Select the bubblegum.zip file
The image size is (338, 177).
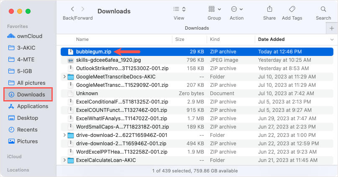point(88,52)
